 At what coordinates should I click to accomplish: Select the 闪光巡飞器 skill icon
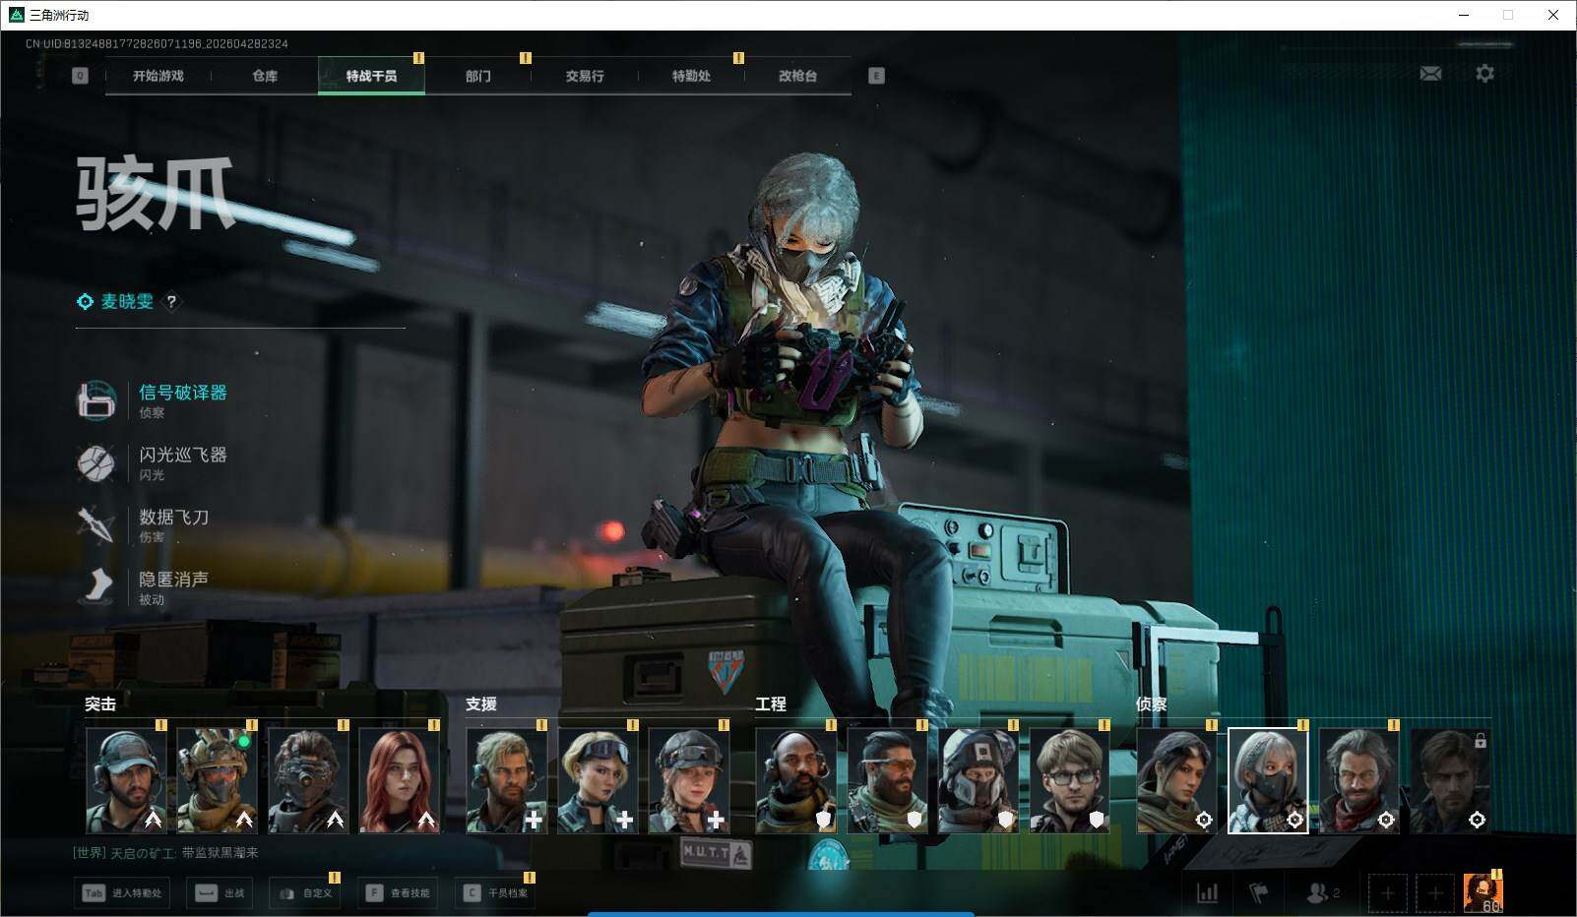96,462
